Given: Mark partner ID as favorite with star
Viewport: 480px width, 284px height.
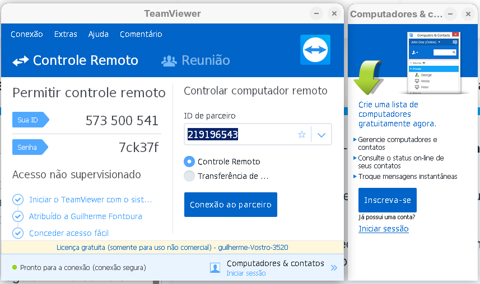Looking at the screenshot, I should click(302, 135).
